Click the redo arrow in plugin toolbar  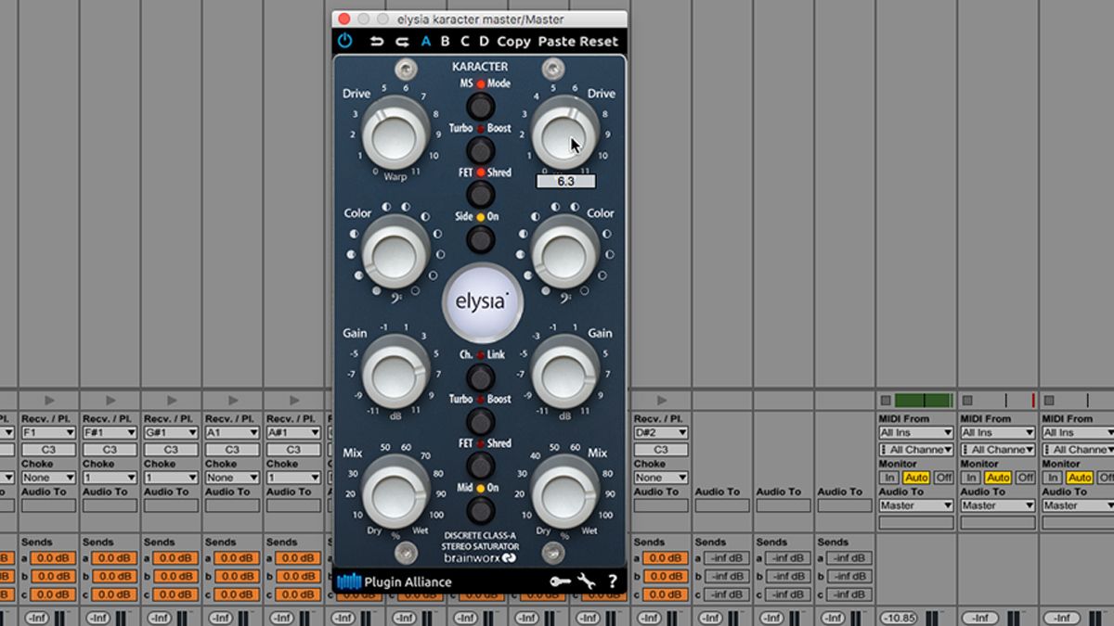click(402, 41)
